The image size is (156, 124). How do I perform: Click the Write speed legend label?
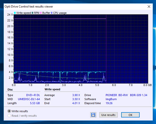(24, 13)
